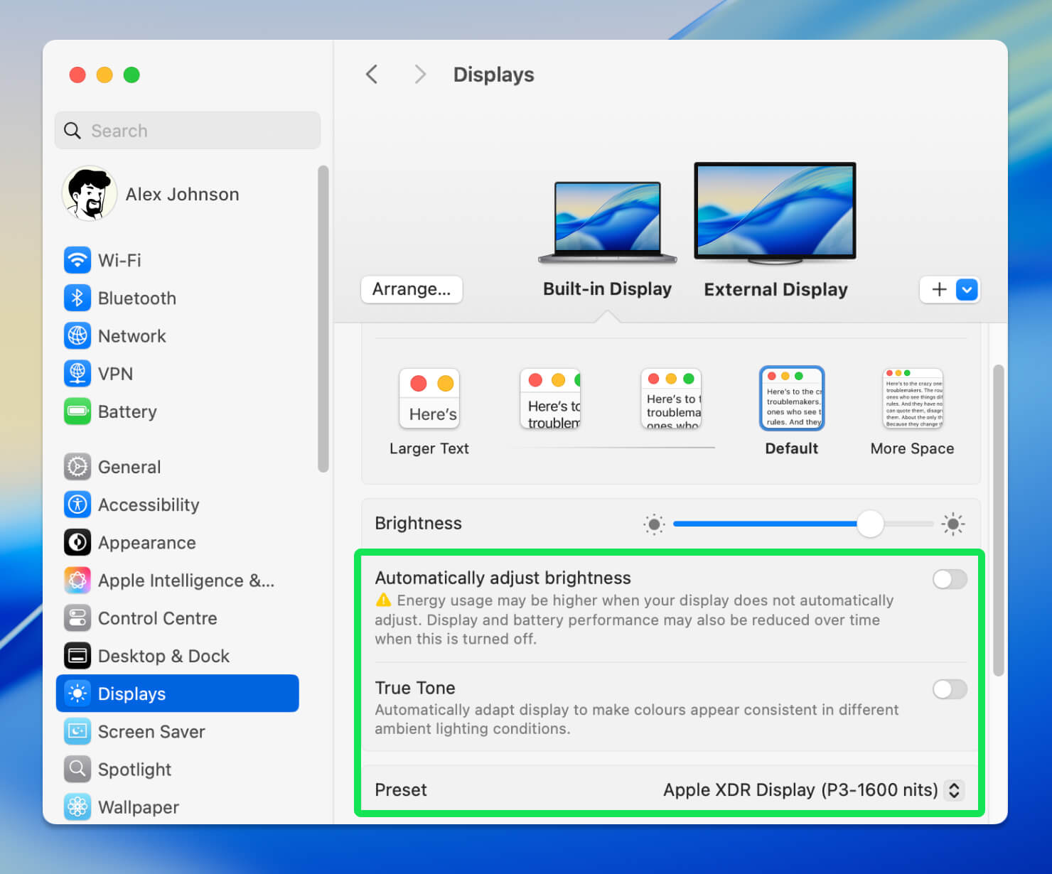
Task: Turn on the True Tone switch
Action: (x=950, y=689)
